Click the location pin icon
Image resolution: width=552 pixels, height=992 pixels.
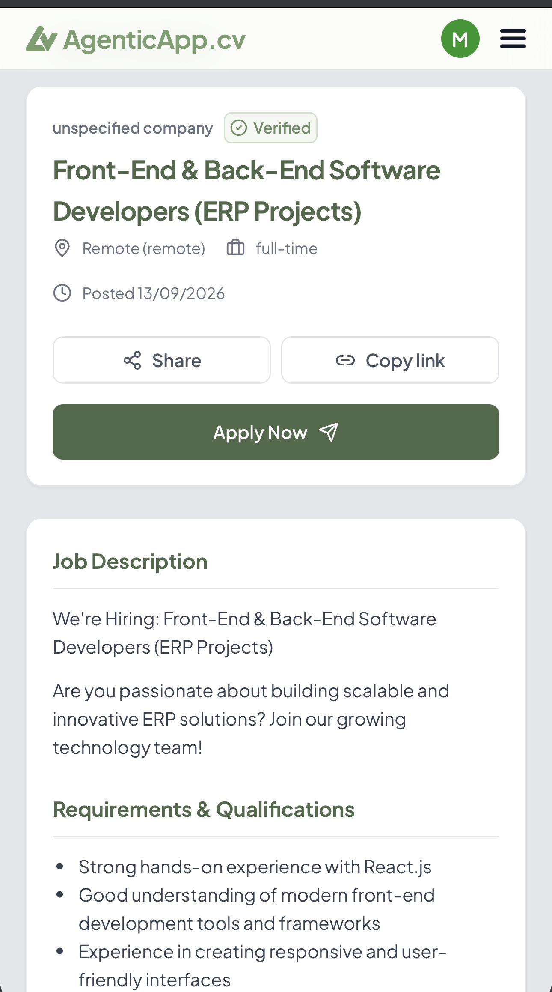pyautogui.click(x=62, y=248)
